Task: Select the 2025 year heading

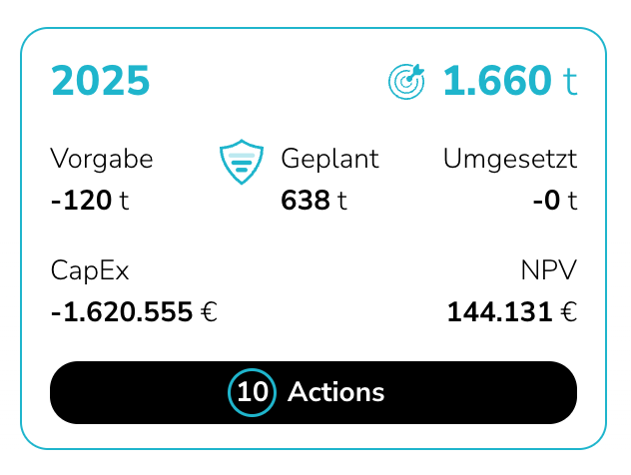Action: point(101,81)
